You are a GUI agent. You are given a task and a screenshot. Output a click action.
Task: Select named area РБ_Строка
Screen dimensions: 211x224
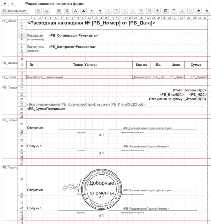pyautogui.click(x=9, y=77)
